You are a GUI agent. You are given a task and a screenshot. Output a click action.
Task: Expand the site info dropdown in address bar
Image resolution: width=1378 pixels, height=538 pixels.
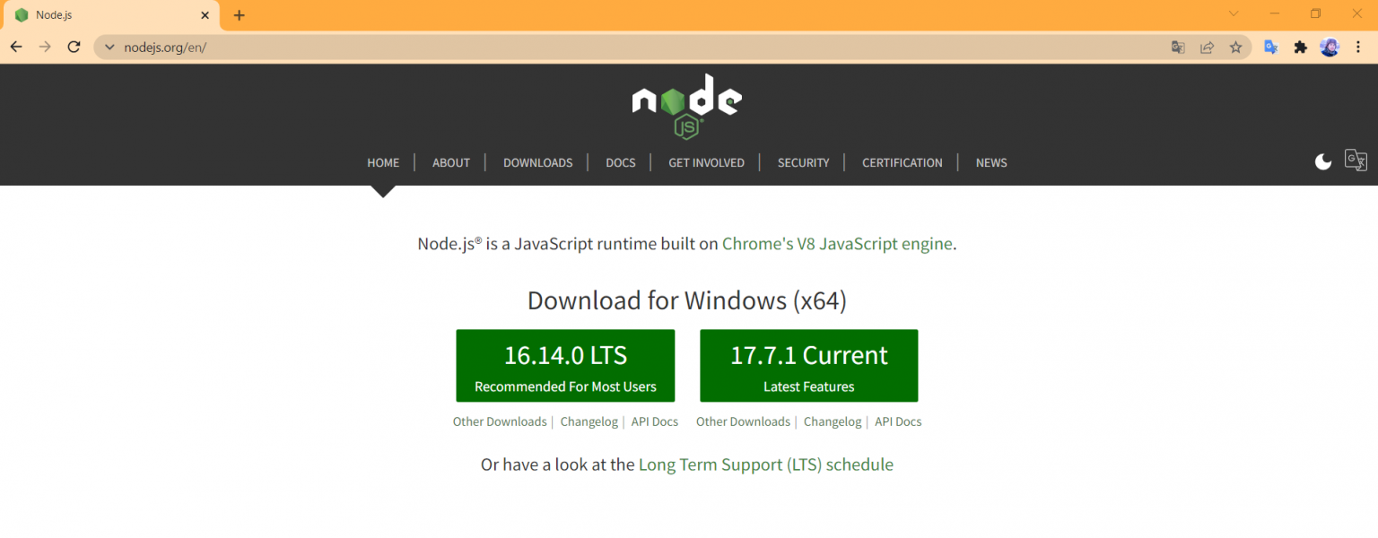tap(109, 48)
